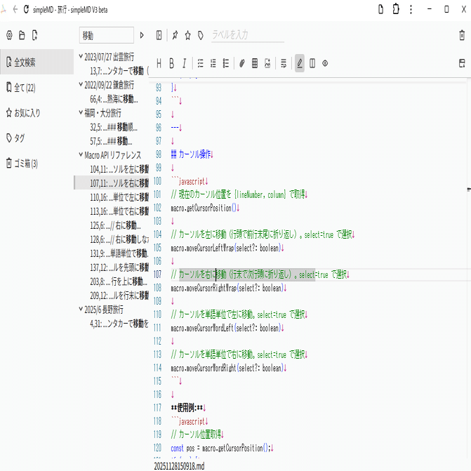Apply bold formatting with B icon
This screenshot has height=471, width=471.
click(x=171, y=63)
